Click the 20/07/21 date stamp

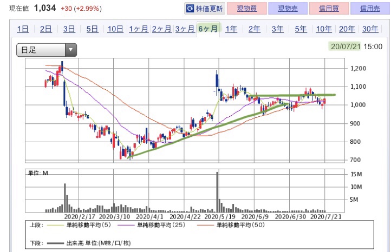[x=346, y=47]
